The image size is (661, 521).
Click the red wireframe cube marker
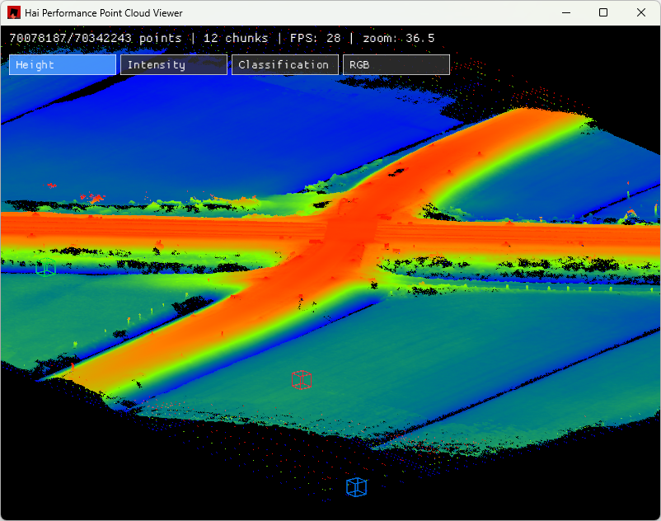click(301, 380)
